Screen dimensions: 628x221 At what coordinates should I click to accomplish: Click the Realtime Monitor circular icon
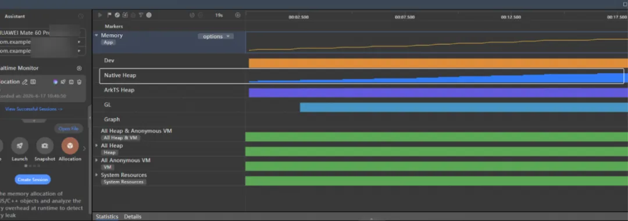pos(79,68)
